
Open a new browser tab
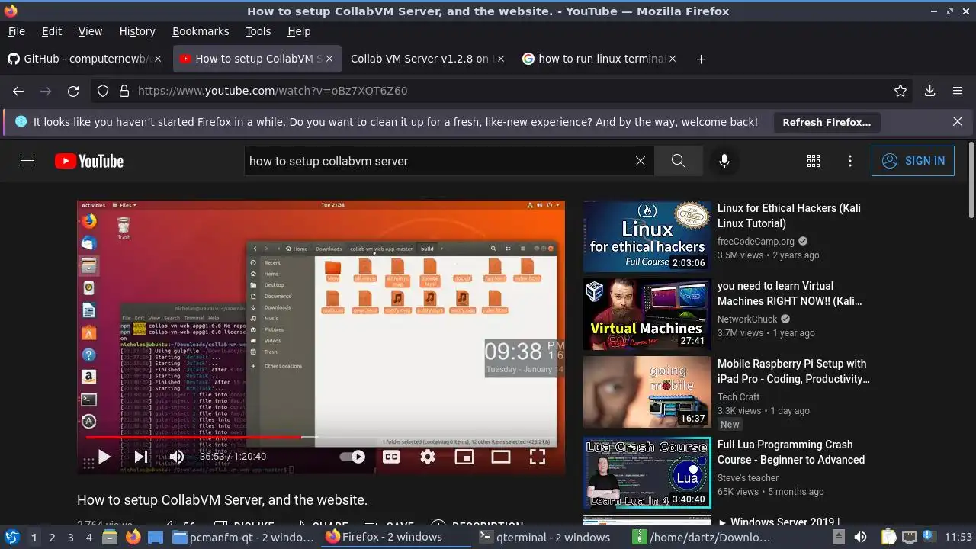701,59
